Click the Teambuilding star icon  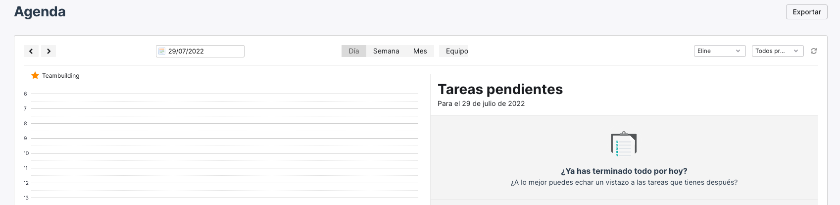[x=35, y=75]
